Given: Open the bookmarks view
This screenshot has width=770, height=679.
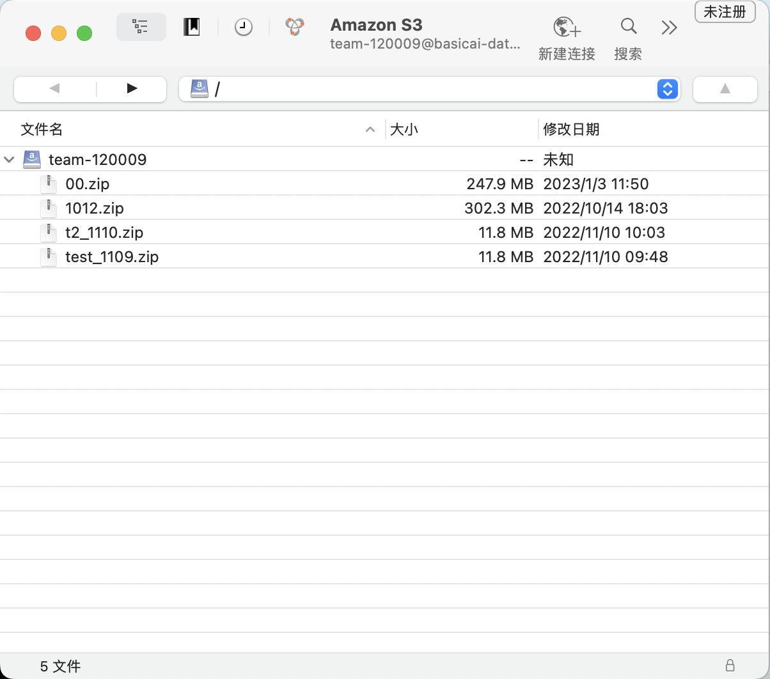Looking at the screenshot, I should tap(191, 27).
